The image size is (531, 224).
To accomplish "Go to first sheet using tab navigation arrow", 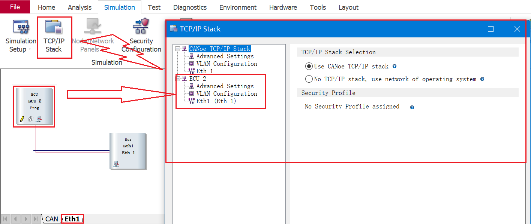I will pos(6,219).
